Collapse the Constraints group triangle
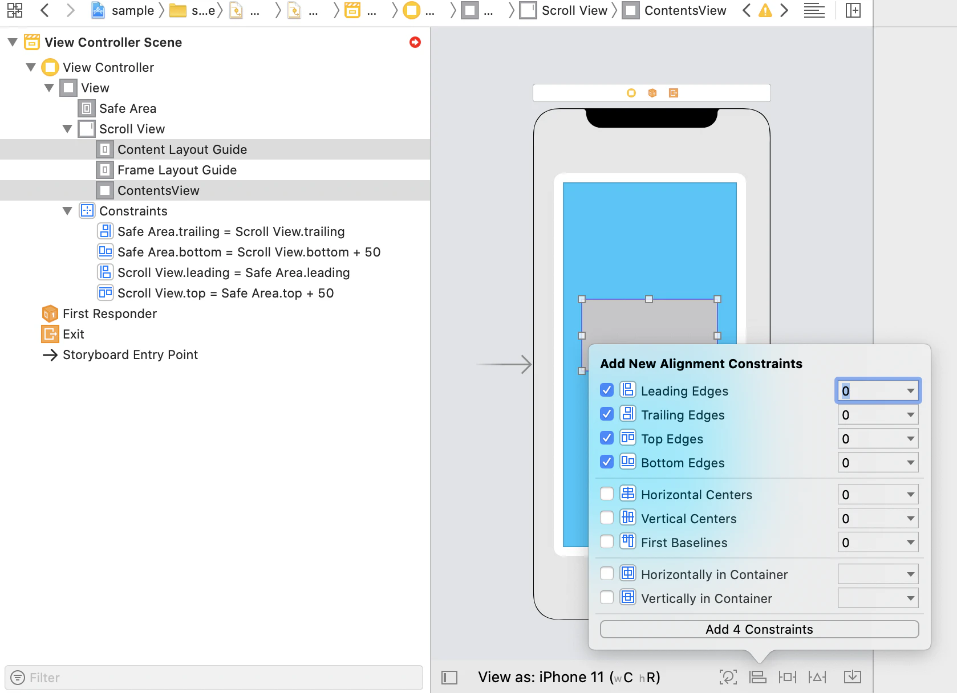The image size is (957, 693). tap(67, 211)
